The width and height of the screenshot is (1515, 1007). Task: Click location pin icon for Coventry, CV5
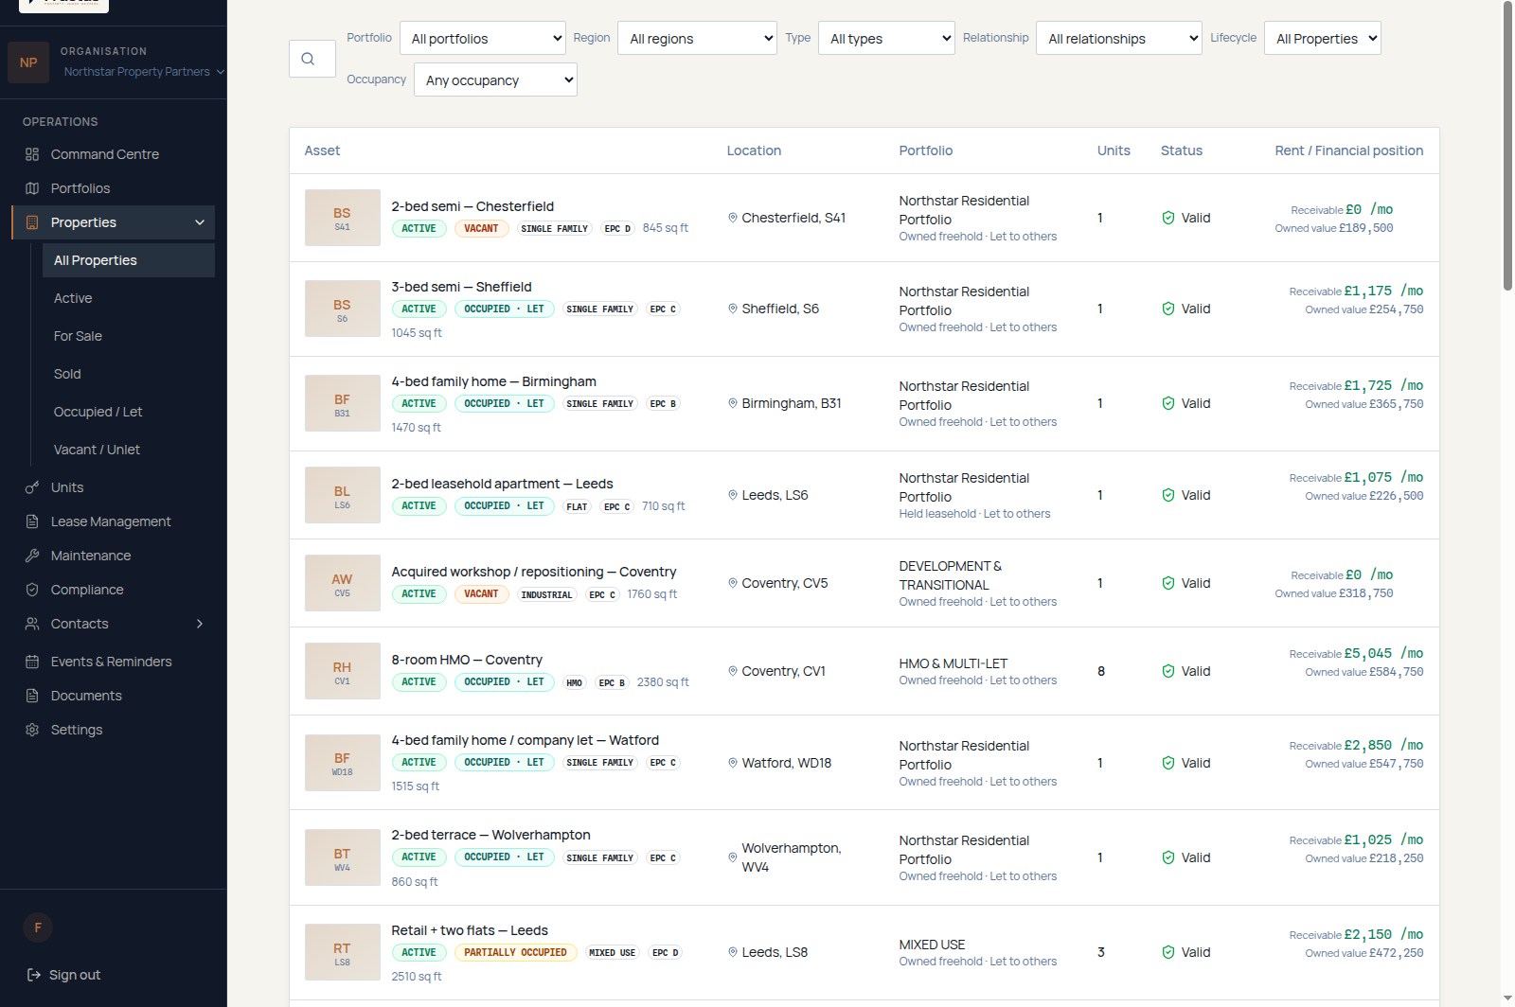733,583
